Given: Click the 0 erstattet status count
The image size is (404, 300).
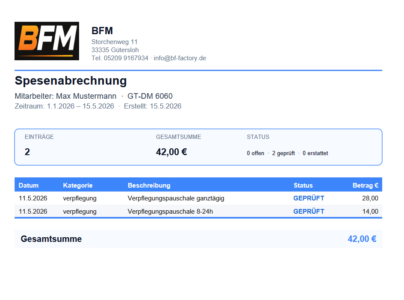Looking at the screenshot, I should pyautogui.click(x=316, y=153).
